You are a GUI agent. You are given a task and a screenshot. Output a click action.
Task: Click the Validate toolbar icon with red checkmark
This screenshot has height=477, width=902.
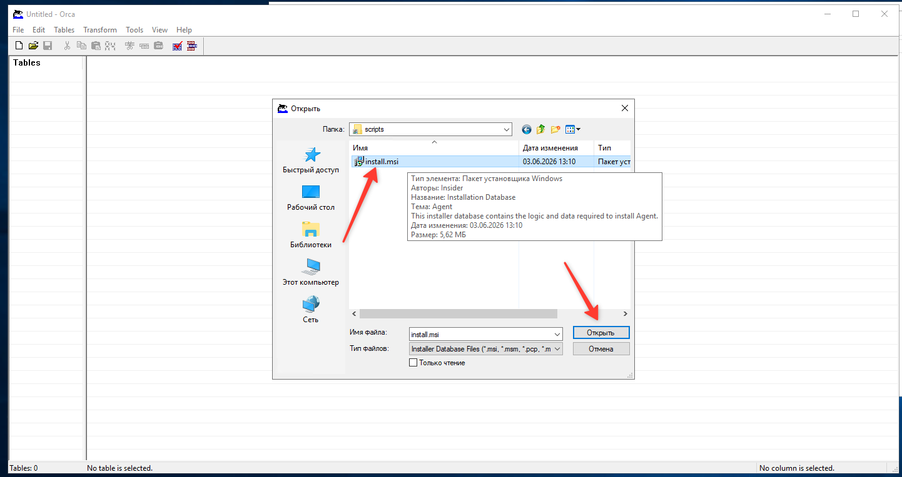click(x=178, y=46)
